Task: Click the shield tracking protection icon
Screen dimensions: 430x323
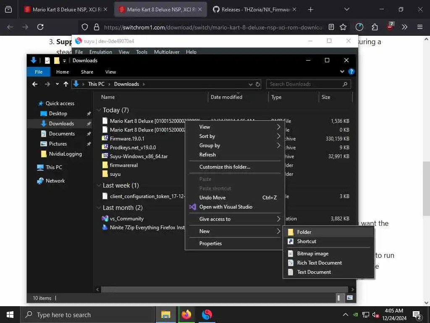Action: (x=85, y=27)
